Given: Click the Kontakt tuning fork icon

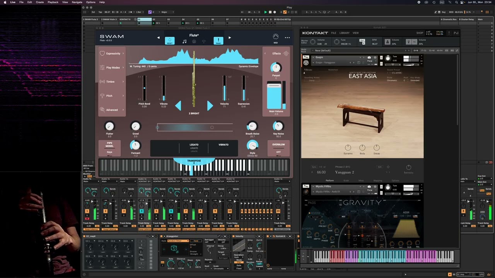Looking at the screenshot, I should (408, 41).
